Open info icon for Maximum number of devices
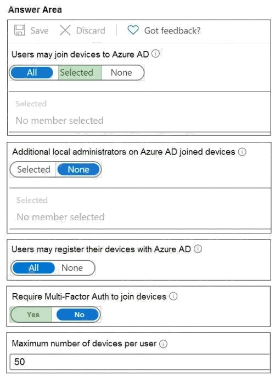 coord(163,344)
